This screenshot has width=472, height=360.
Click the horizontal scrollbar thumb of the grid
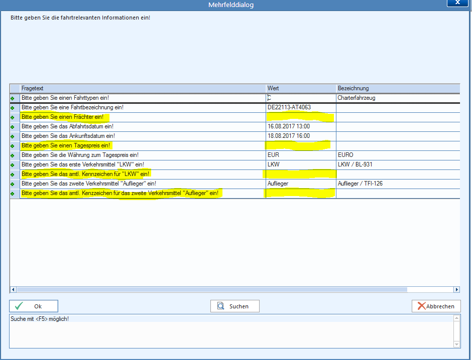[x=212, y=290]
